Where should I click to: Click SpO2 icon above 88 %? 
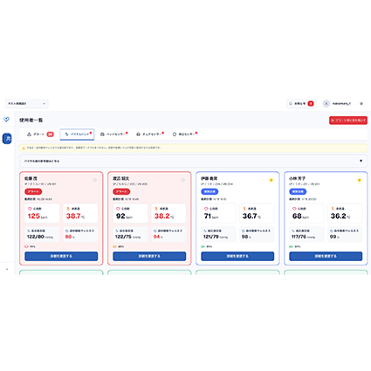coord(67,230)
